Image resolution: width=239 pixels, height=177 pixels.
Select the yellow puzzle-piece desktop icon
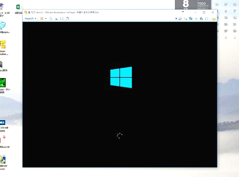(3, 44)
